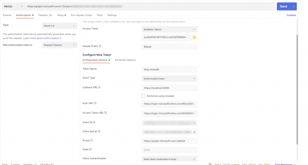Click the Scope info icon
This screenshot has height=165, width=308.
(x=92, y=140)
